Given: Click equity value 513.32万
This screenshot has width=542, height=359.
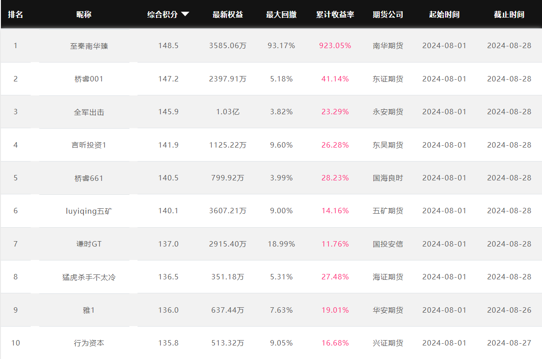Looking at the screenshot, I should (x=228, y=343).
